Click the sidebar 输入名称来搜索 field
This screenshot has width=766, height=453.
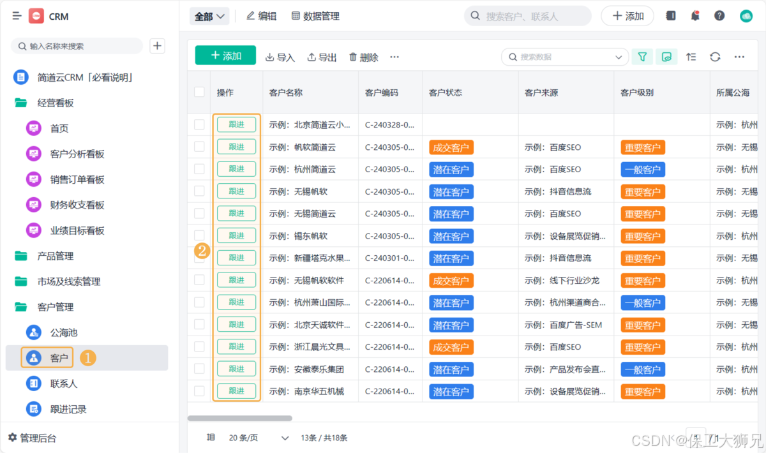[x=77, y=46]
